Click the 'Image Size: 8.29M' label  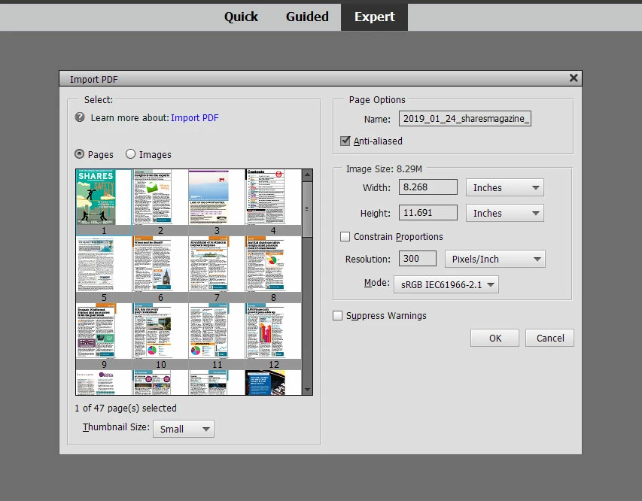[384, 169]
